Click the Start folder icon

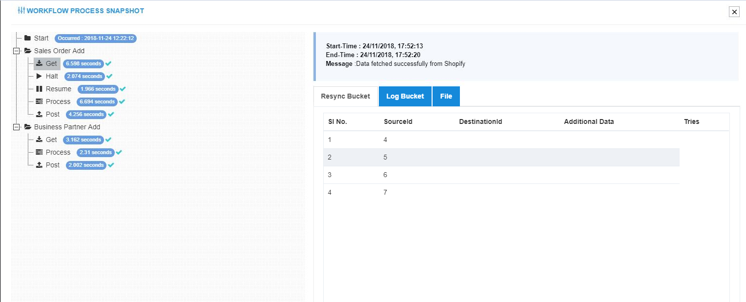coord(28,38)
